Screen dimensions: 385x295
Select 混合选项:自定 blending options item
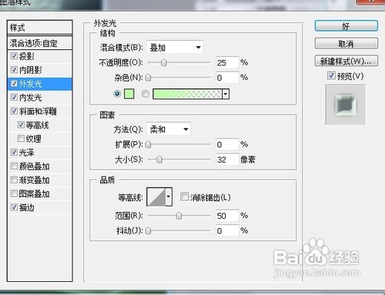click(x=40, y=43)
